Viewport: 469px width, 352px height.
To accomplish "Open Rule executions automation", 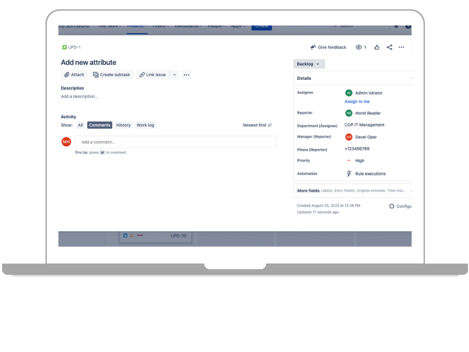I will (370, 174).
